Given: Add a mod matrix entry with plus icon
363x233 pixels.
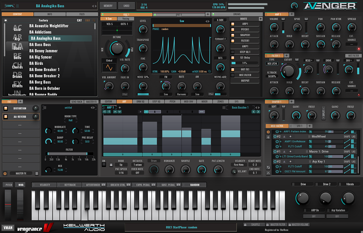Looking at the screenshot, I should (268, 137).
